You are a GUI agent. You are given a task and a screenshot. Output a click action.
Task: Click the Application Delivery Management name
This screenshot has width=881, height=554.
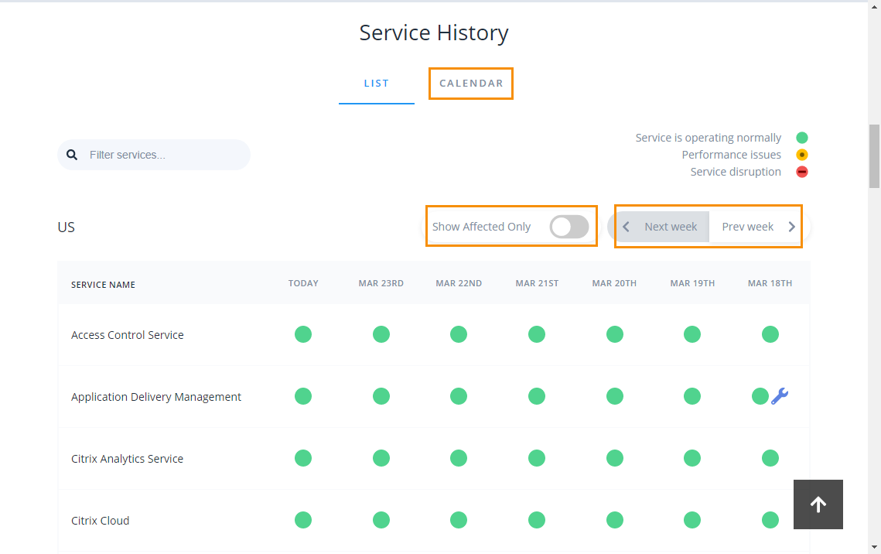pyautogui.click(x=156, y=397)
